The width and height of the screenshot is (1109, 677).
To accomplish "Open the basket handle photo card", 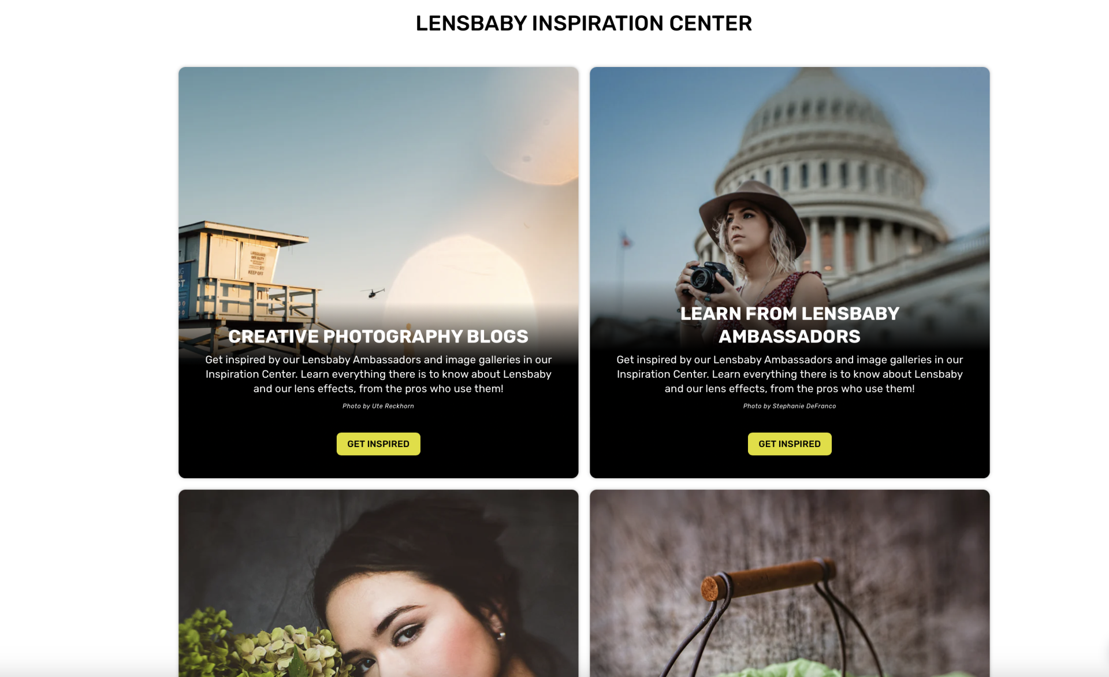I will (790, 583).
